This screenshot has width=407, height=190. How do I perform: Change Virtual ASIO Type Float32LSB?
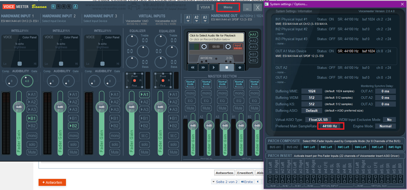pyautogui.click(x=318, y=120)
